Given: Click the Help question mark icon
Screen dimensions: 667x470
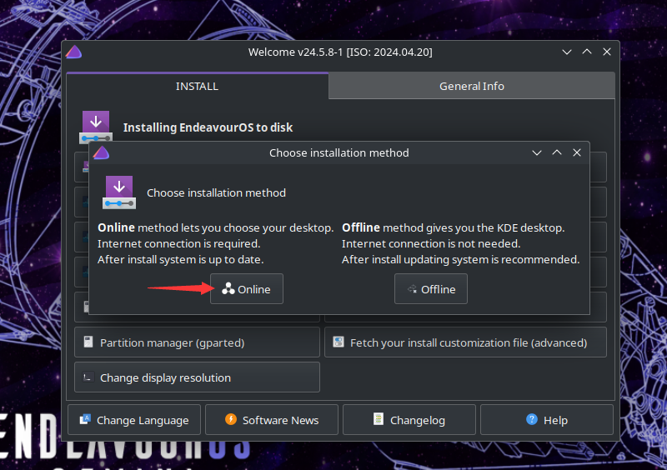Looking at the screenshot, I should point(532,419).
